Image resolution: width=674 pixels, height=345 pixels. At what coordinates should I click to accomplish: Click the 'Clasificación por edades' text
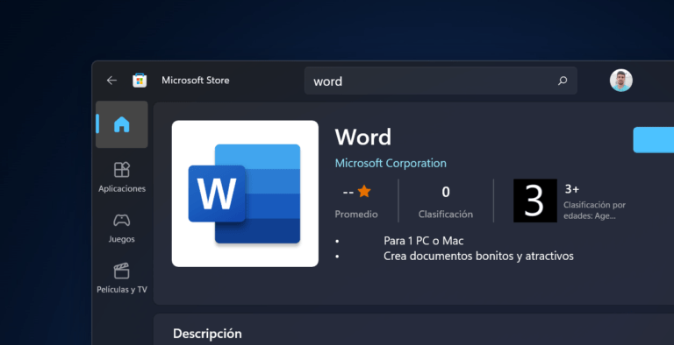[594, 210]
